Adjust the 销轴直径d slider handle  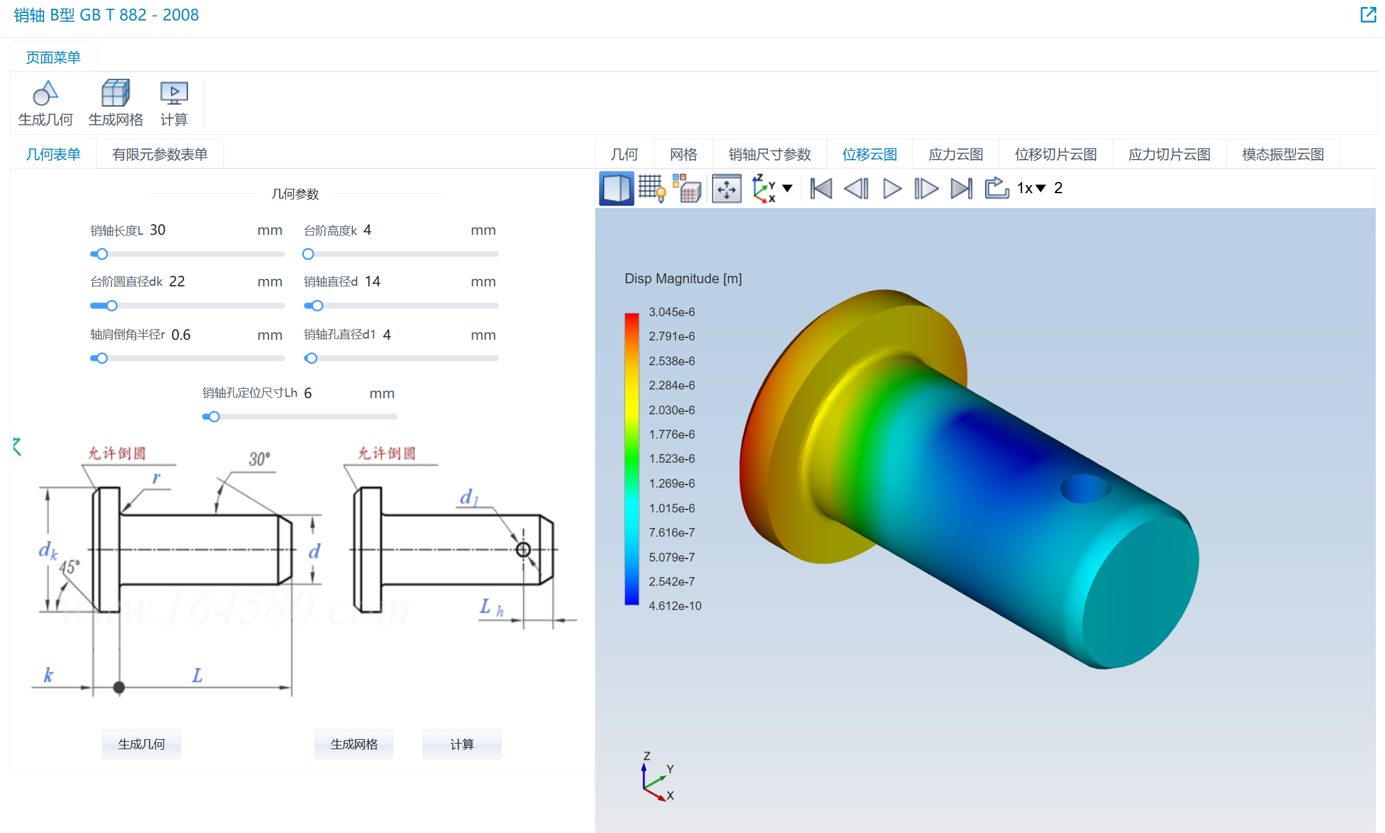coord(318,306)
